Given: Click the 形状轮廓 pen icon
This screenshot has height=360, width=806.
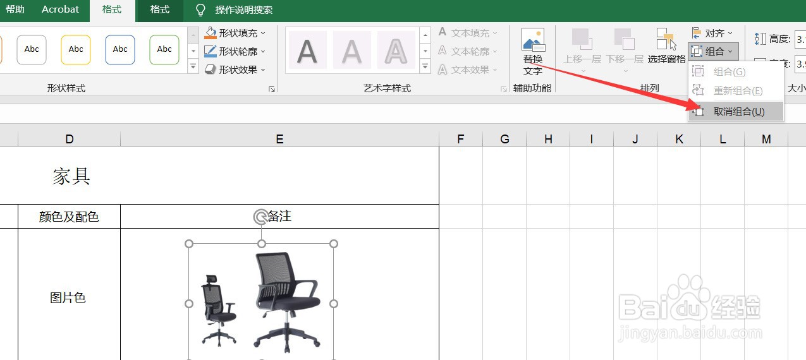Looking at the screenshot, I should pos(211,51).
